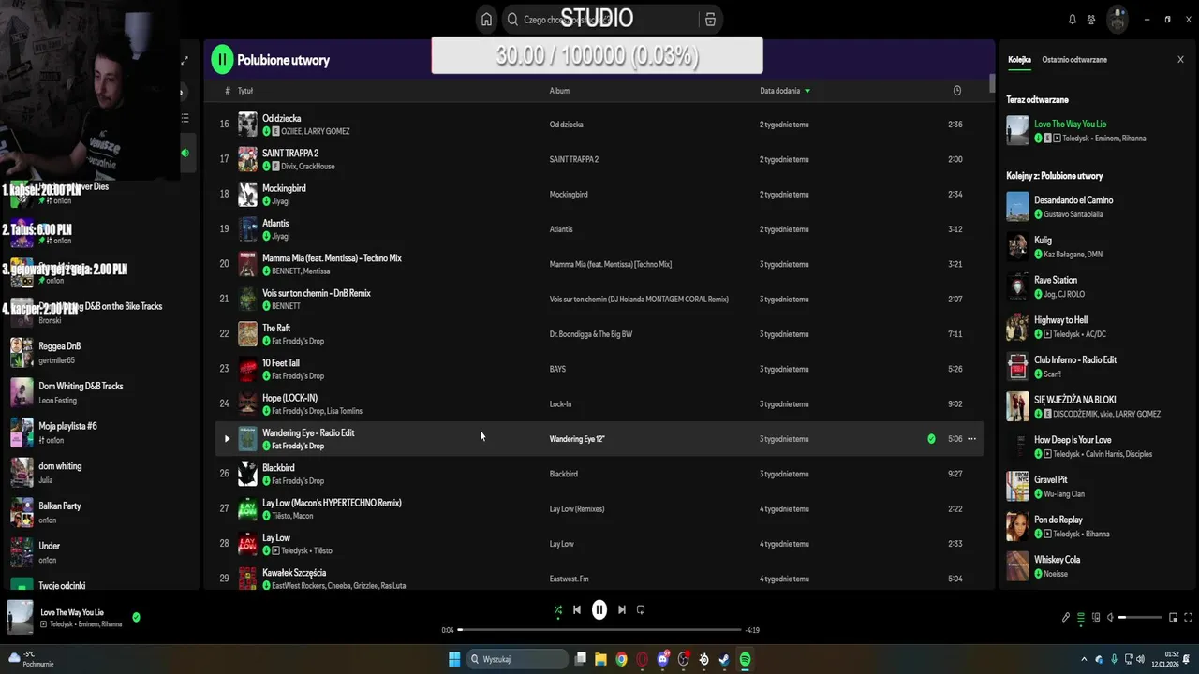1199x674 pixels.
Task: Show hidden system tray icons
Action: (x=1084, y=659)
